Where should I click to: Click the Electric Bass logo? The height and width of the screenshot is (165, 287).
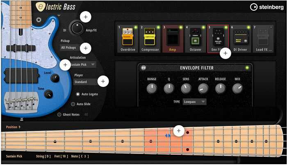[x=56, y=7]
